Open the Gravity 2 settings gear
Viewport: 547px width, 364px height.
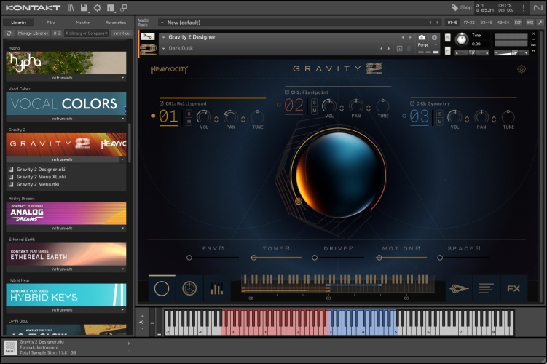point(522,69)
